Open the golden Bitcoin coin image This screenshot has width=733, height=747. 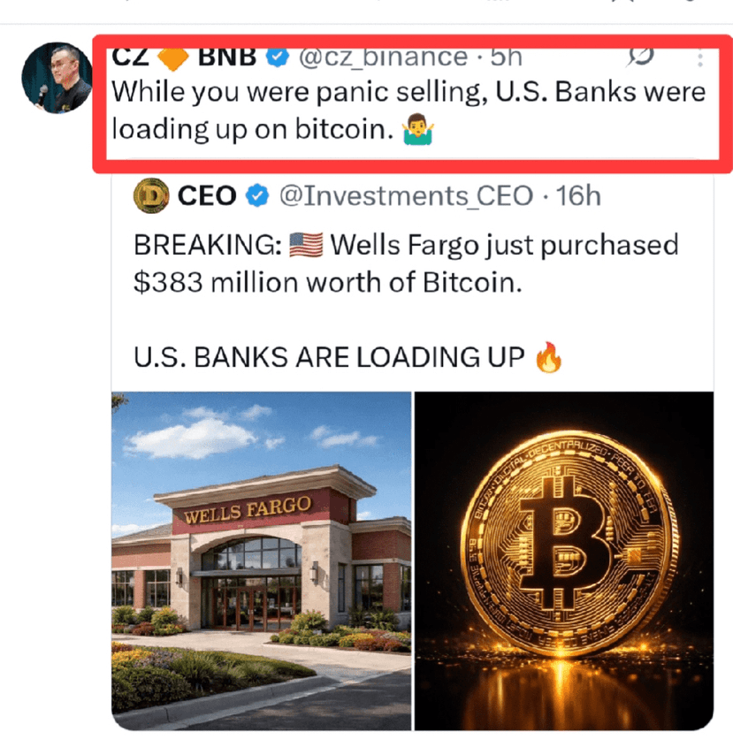click(564, 560)
